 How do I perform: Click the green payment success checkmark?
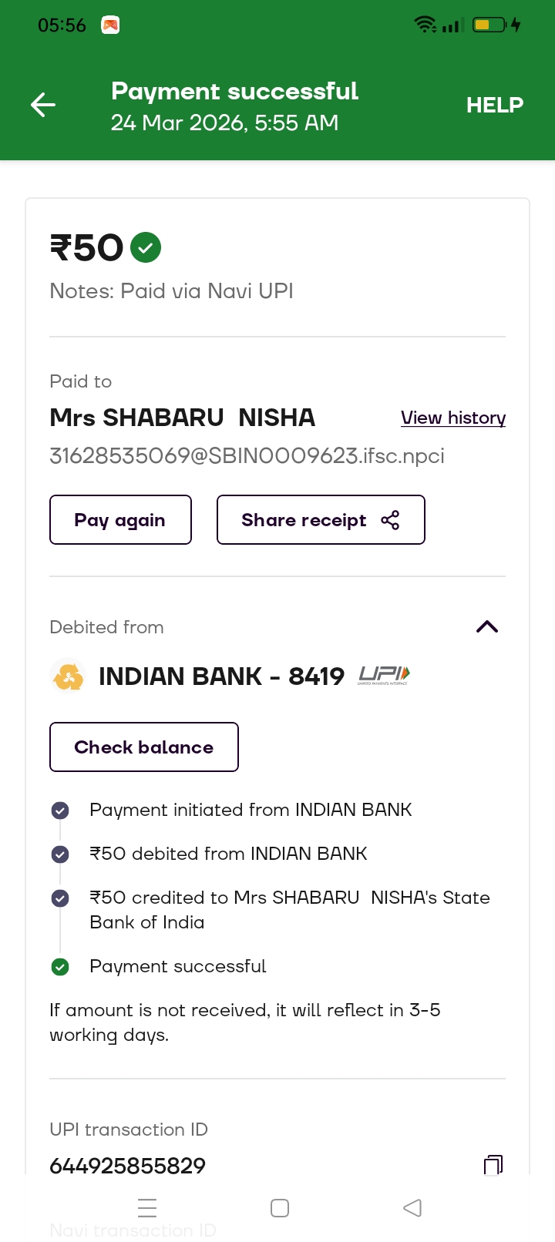146,247
